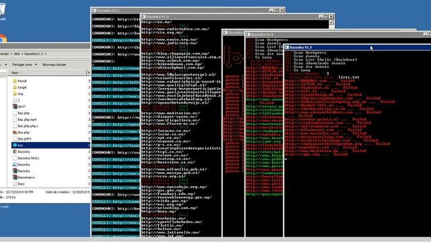Viewport: 431px width, 242px height.
Task: Expand arrow after bazookav1.3 in address bar
Action: coord(46,54)
